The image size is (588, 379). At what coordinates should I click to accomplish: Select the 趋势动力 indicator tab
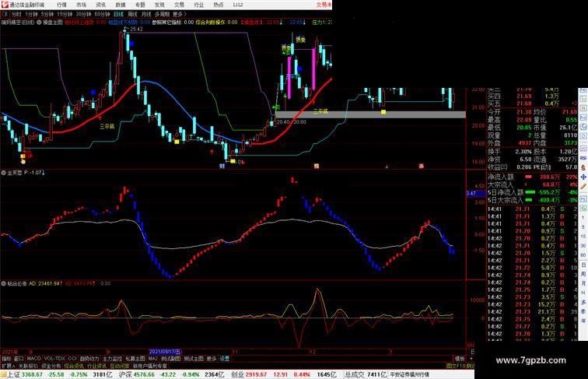click(x=89, y=359)
